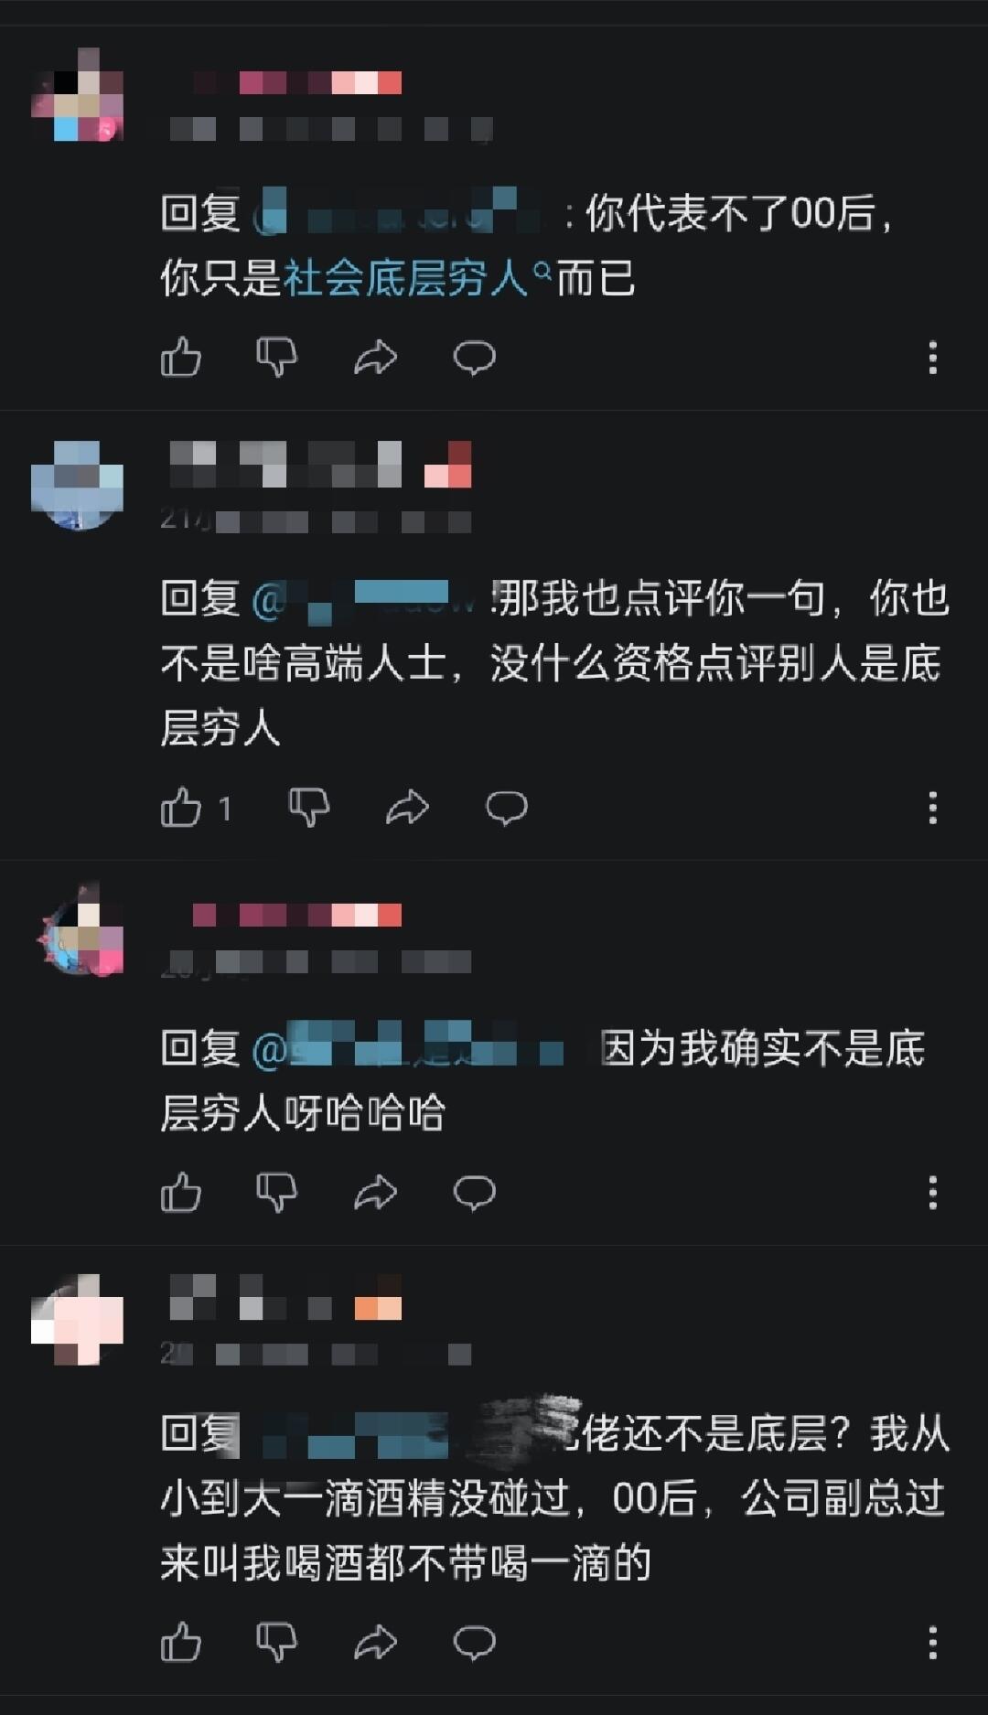The height and width of the screenshot is (1715, 988).
Task: Dislike the '那我也点评你一句' comment
Action: click(x=308, y=807)
